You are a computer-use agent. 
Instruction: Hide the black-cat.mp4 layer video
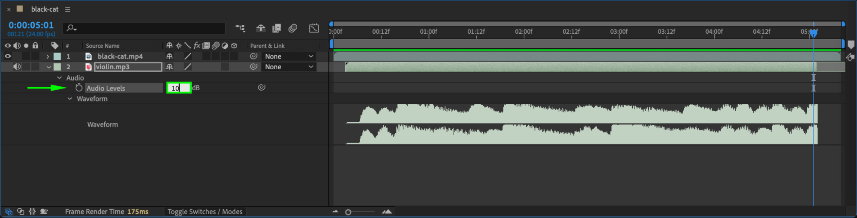point(8,56)
